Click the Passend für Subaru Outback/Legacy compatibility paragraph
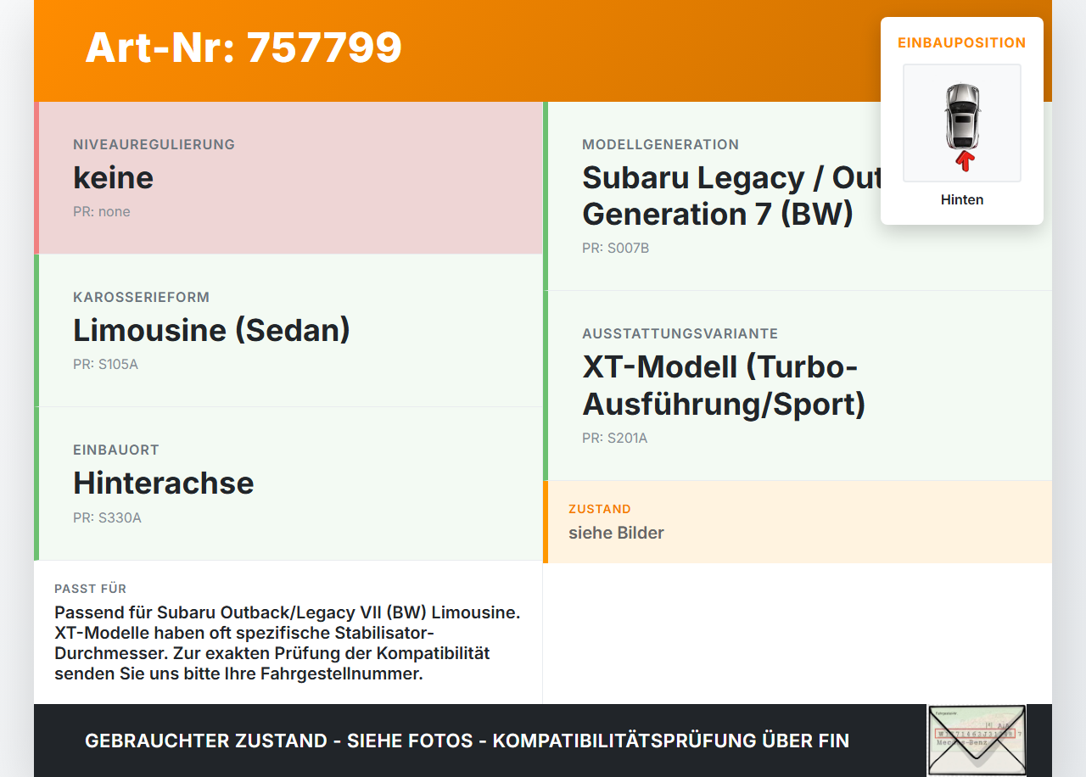This screenshot has width=1086, height=777. tap(288, 644)
